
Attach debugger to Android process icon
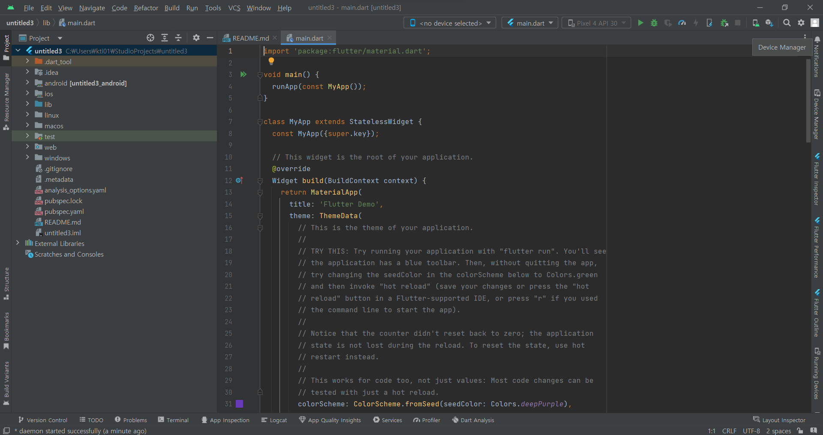(724, 23)
